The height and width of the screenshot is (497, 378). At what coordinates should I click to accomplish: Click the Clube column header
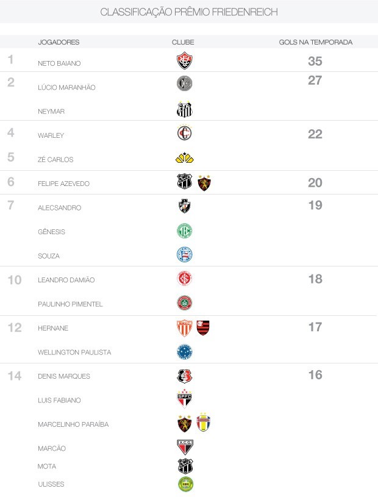[x=183, y=42]
